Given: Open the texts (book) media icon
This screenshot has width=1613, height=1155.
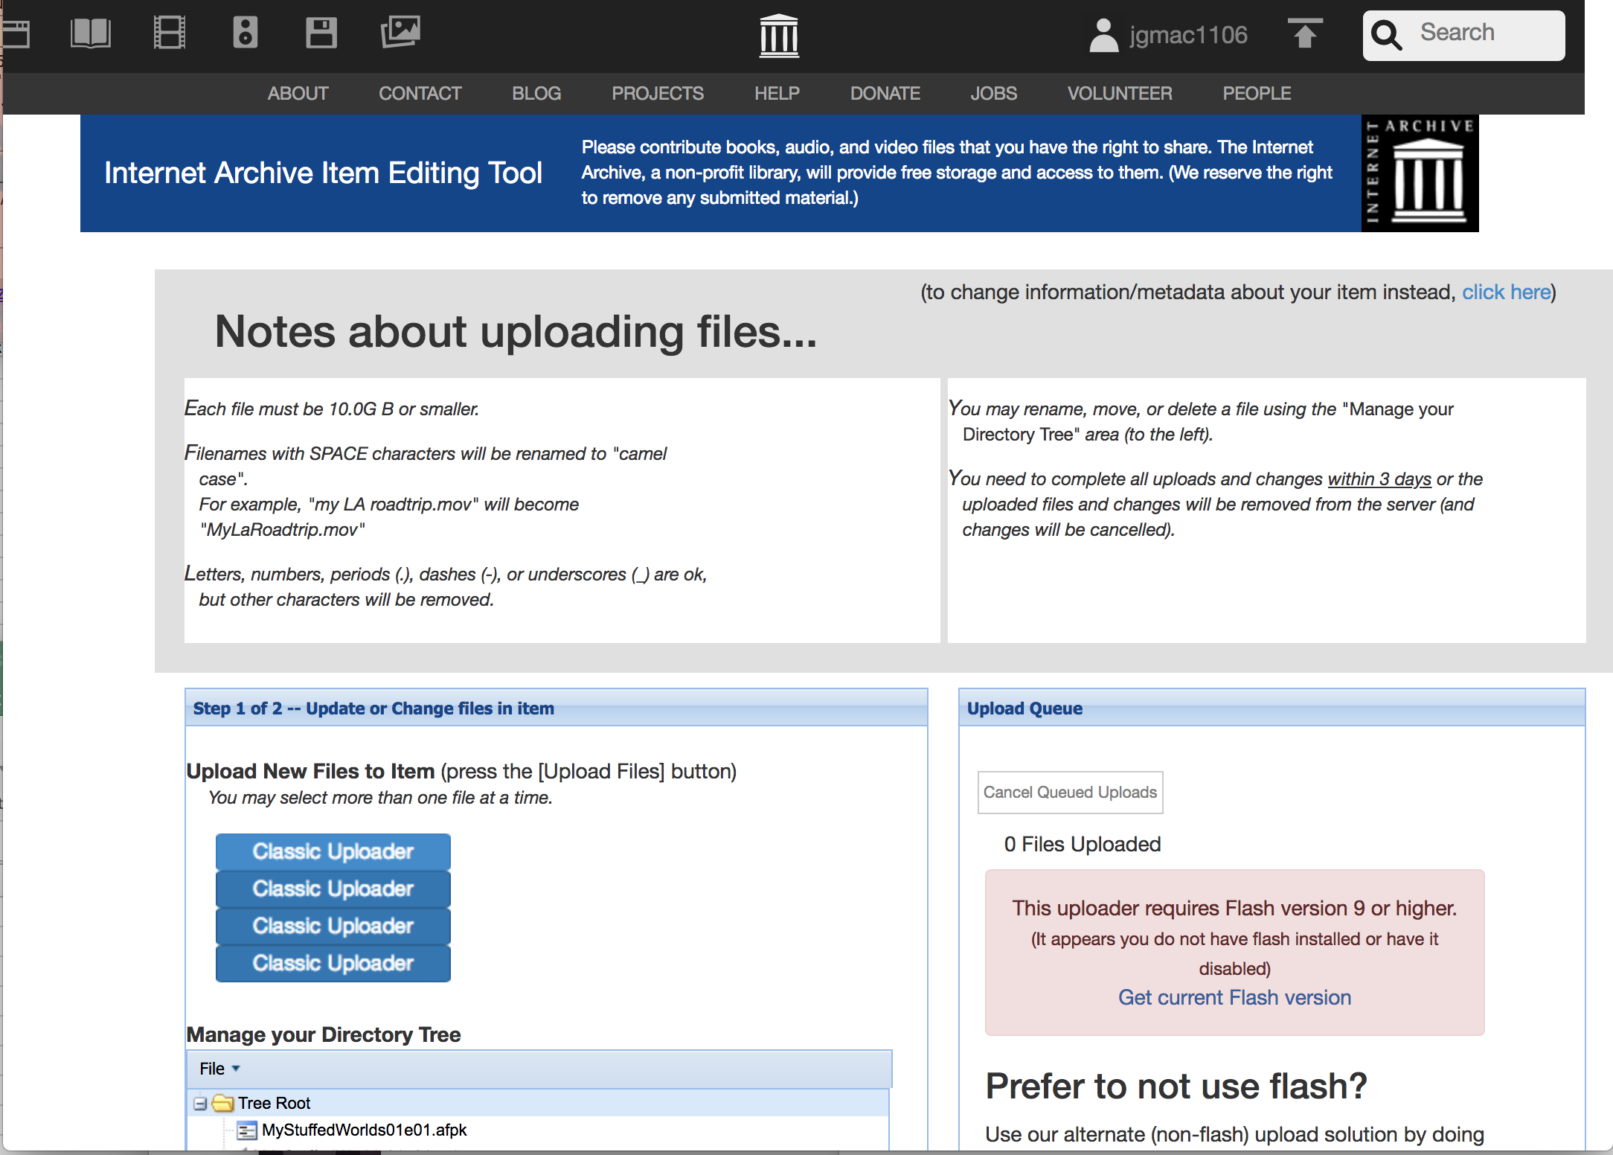Looking at the screenshot, I should (x=91, y=33).
